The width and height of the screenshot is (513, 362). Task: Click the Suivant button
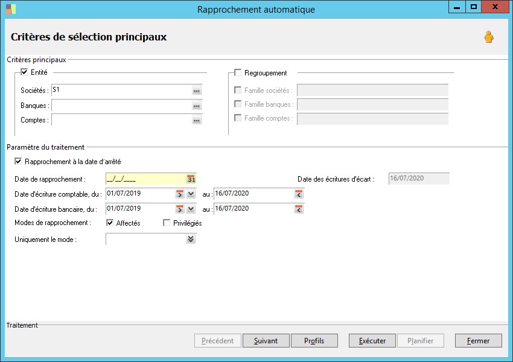coord(266,341)
